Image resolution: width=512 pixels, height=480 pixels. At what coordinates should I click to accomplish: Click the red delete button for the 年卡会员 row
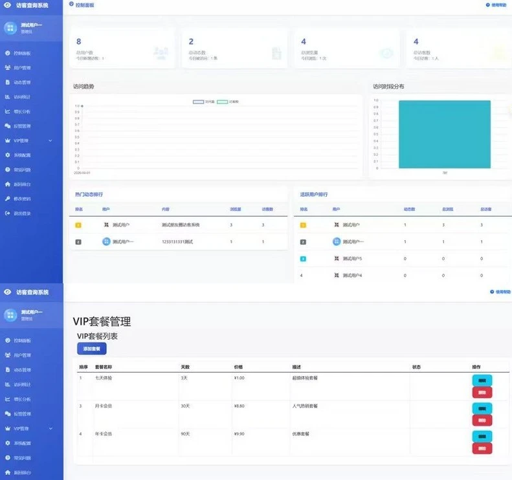click(x=482, y=448)
